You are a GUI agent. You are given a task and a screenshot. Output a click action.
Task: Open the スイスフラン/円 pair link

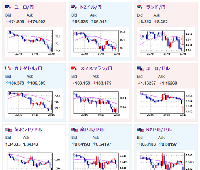click(96, 68)
